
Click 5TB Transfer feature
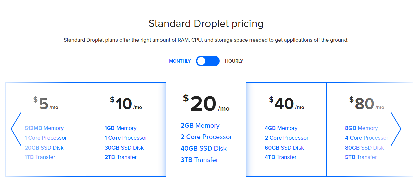(x=361, y=157)
